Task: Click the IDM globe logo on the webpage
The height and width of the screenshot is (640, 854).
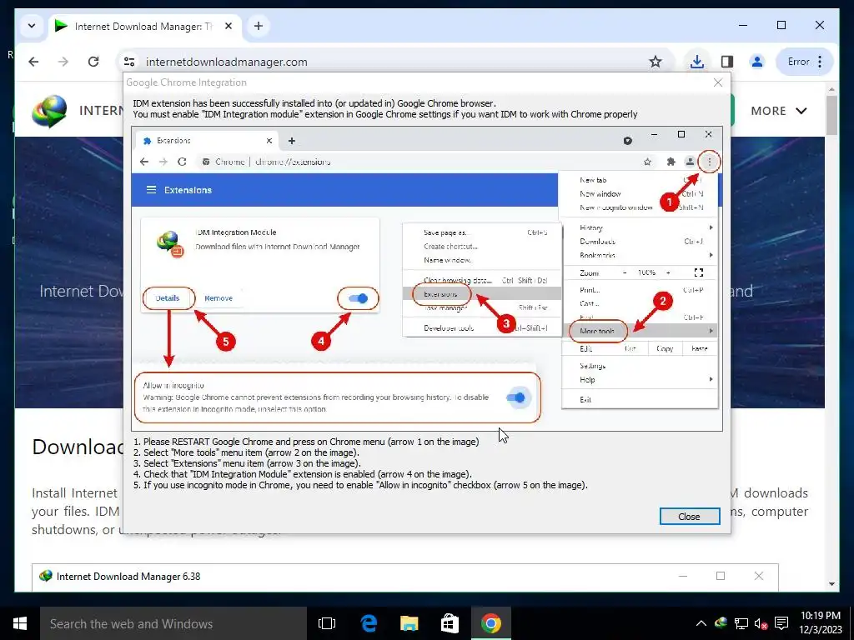Action: [49, 111]
